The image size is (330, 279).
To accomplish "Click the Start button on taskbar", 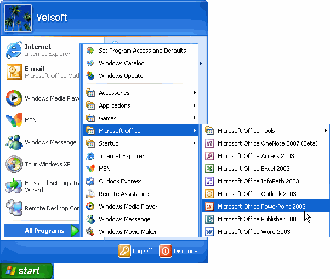I will (x=26, y=271).
